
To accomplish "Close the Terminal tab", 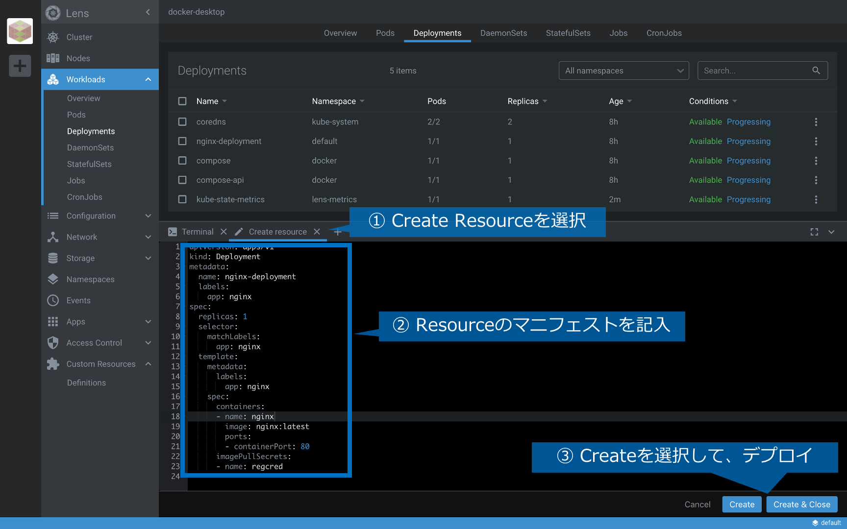I will pos(224,232).
